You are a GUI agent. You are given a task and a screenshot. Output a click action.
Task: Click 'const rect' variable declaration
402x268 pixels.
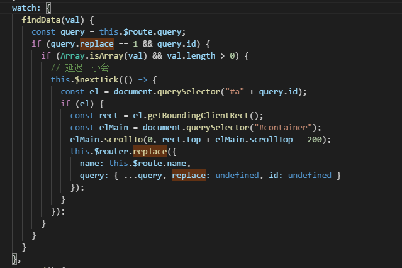(94, 116)
